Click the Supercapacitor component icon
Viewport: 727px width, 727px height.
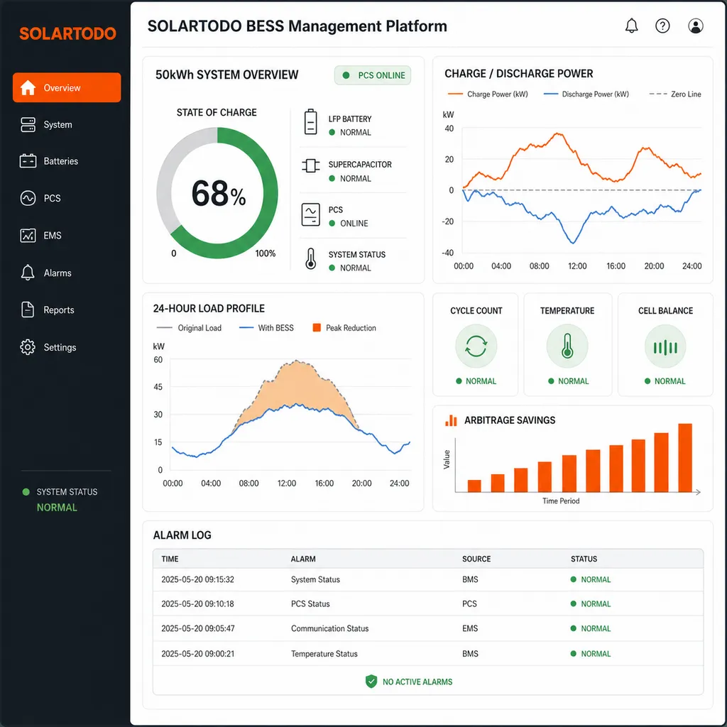[311, 165]
